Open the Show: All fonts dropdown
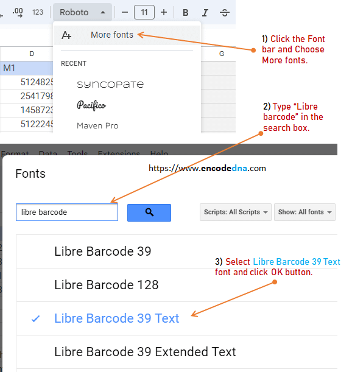Viewport: 352px width, 372px height. click(304, 212)
